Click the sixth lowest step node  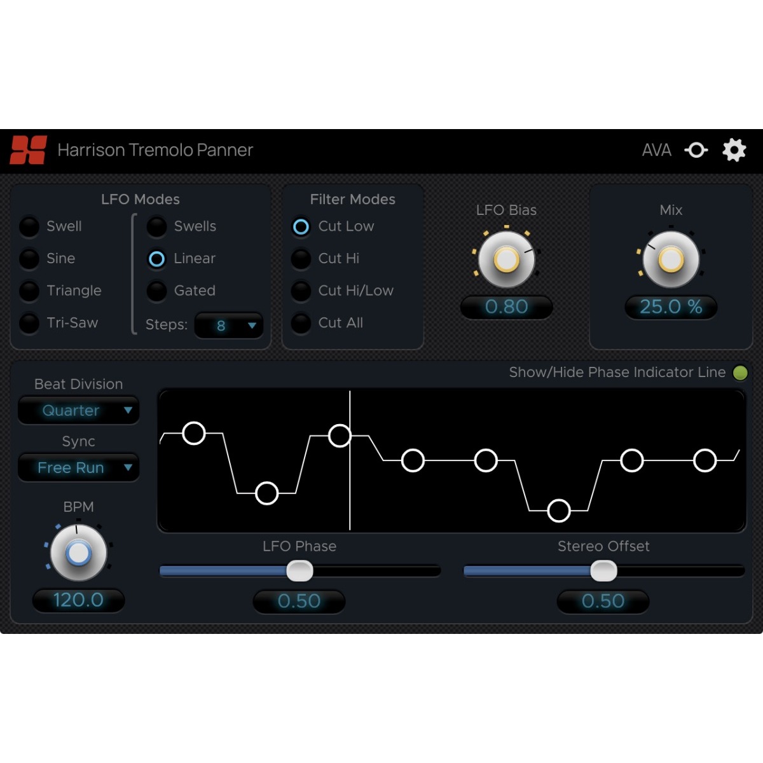click(559, 511)
